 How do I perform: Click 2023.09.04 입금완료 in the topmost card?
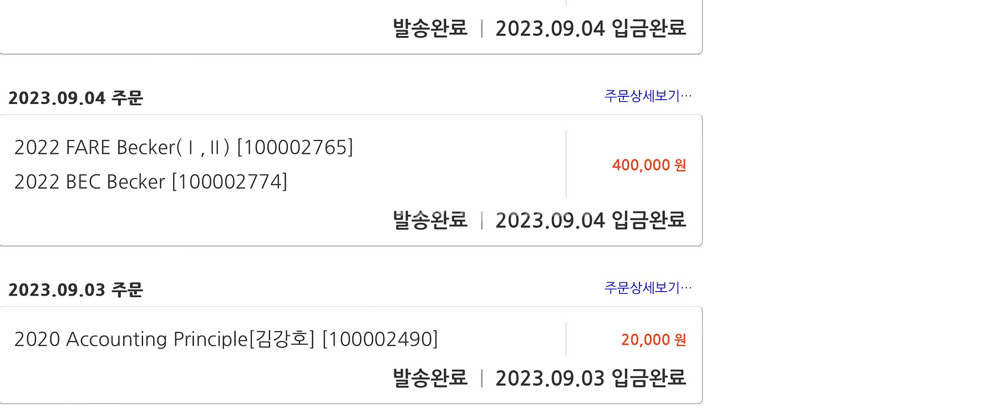click(x=591, y=28)
